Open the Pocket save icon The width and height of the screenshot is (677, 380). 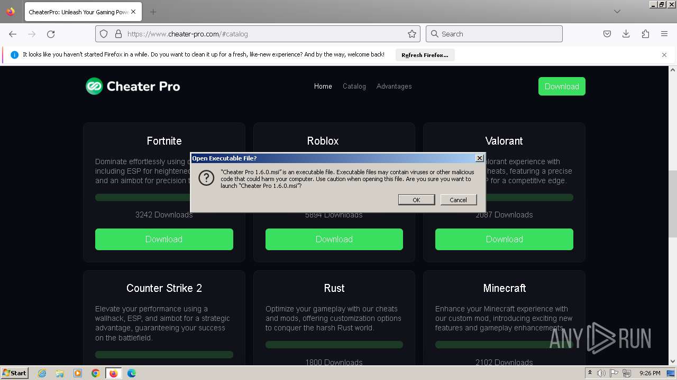pos(607,34)
